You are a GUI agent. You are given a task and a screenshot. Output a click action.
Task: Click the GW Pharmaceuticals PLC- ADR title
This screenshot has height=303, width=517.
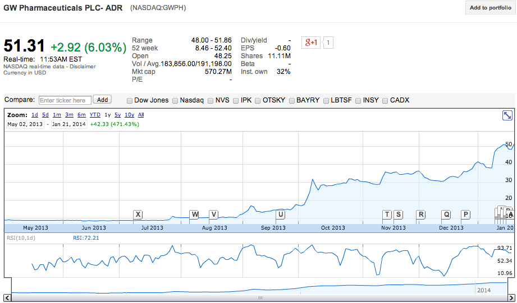click(63, 8)
